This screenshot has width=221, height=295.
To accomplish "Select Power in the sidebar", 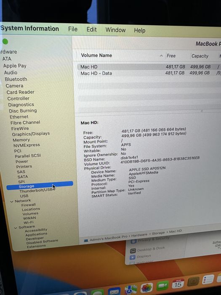I will pos(21,161).
